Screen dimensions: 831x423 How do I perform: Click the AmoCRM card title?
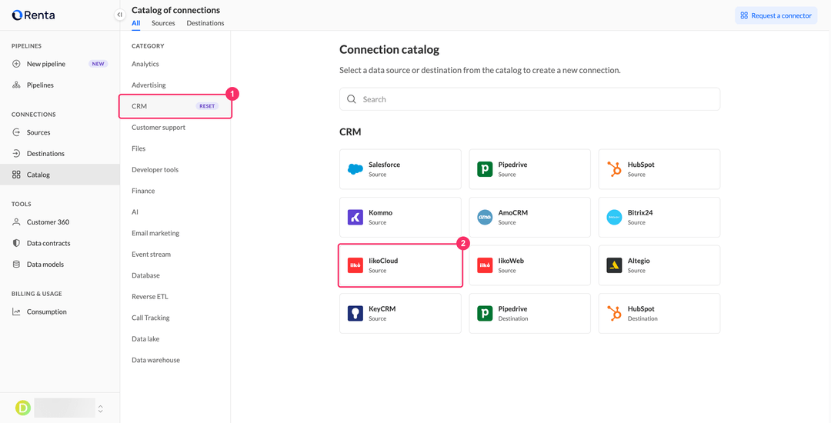(513, 213)
